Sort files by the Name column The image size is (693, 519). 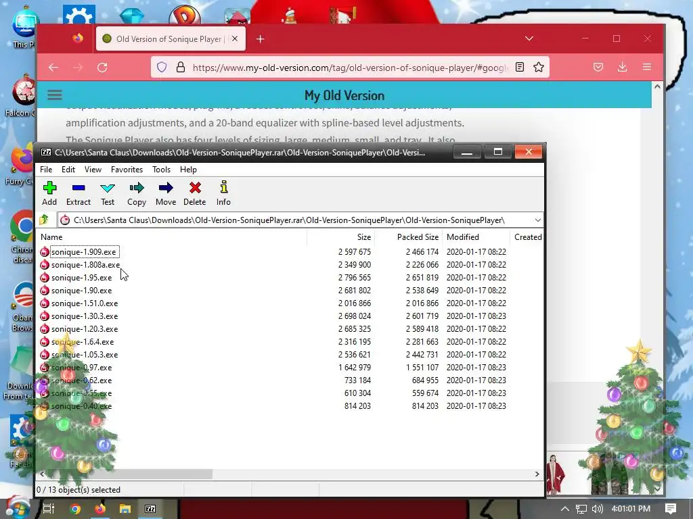pos(173,237)
